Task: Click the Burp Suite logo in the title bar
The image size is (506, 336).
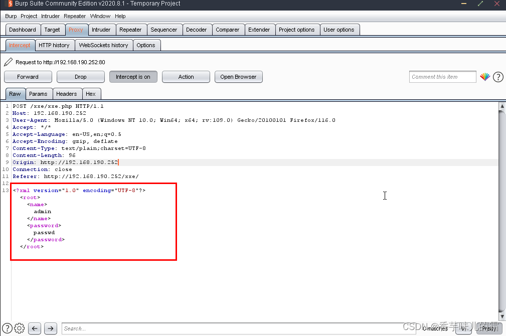Action: coord(9,4)
